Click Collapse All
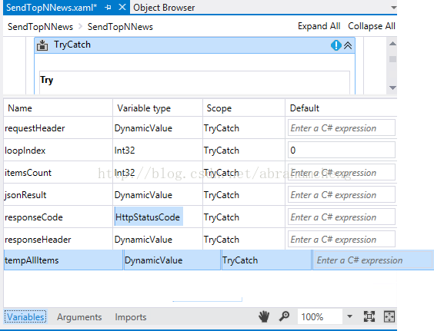This screenshot has height=331, width=434. point(372,26)
